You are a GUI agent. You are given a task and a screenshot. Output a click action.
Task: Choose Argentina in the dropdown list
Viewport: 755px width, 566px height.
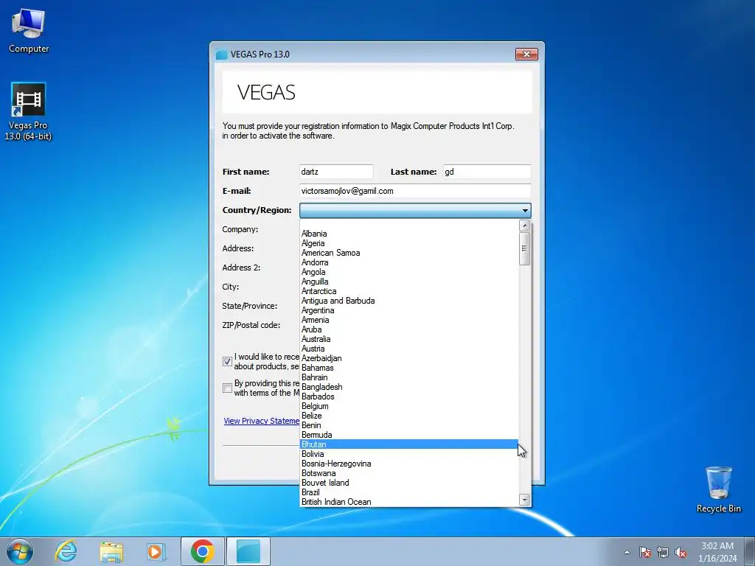coord(408,310)
